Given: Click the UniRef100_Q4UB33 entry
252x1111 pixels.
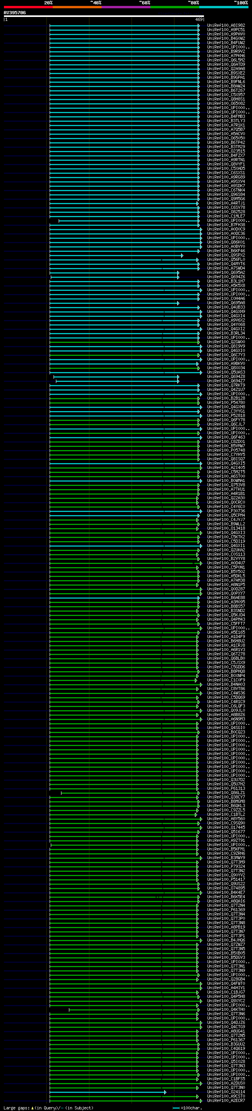Looking at the screenshot, I should tap(226, 307).
